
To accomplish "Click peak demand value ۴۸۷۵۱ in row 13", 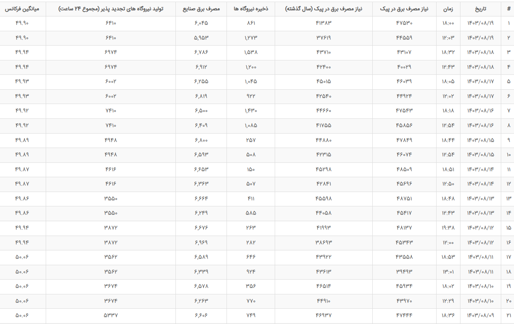I will click(x=404, y=199).
